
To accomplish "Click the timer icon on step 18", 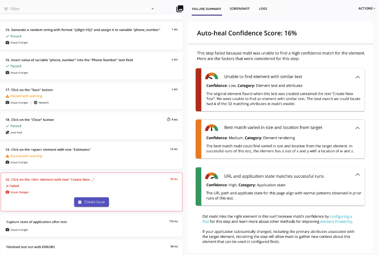I will (x=169, y=119).
